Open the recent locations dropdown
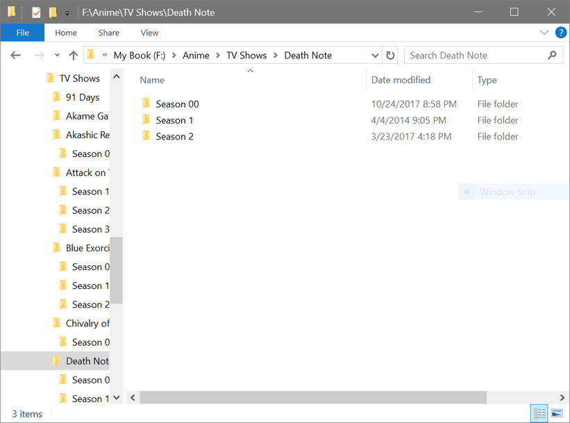The image size is (570, 423). coord(57,56)
